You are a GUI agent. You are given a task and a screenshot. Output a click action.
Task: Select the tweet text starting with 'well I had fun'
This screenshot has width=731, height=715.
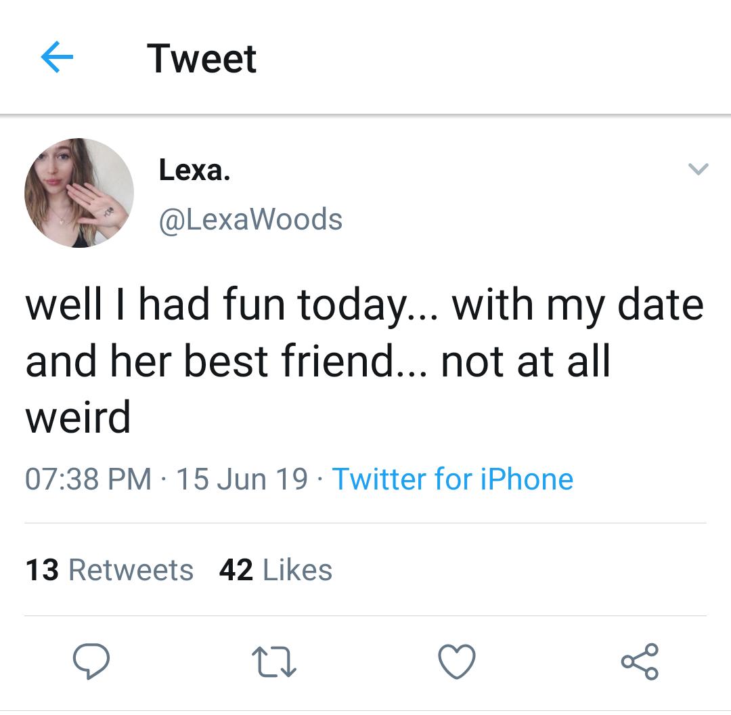pos(364,360)
